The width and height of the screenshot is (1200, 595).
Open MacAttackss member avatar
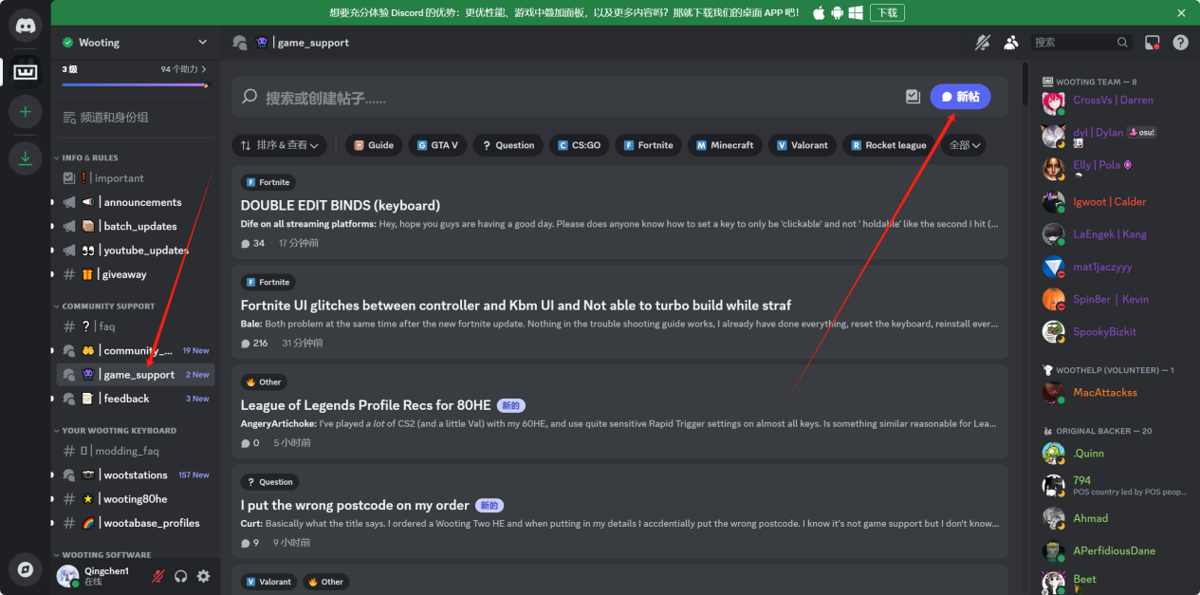click(x=1053, y=392)
